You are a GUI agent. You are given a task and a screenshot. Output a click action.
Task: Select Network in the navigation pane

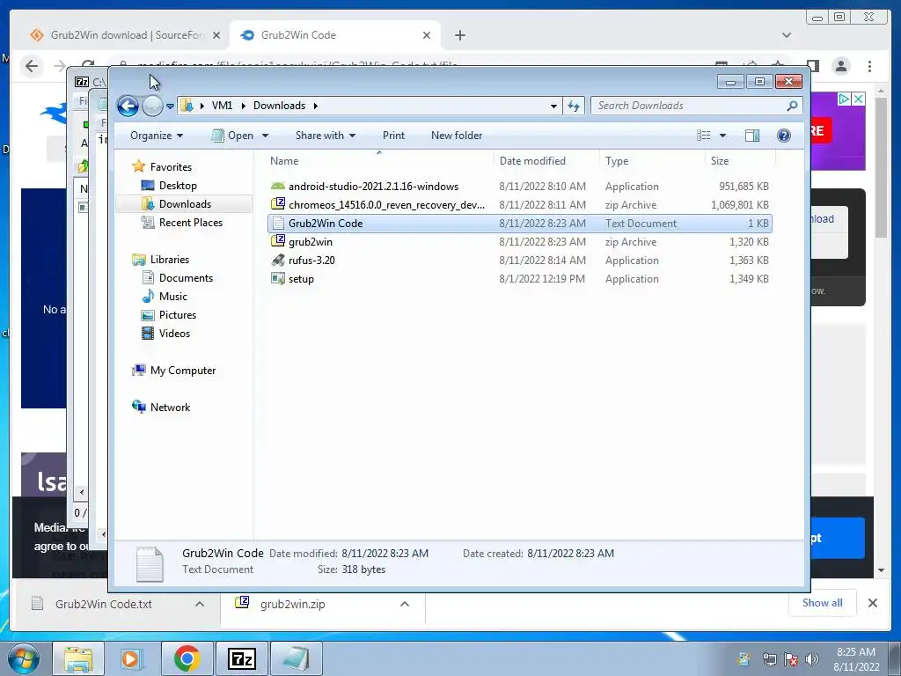(x=170, y=408)
